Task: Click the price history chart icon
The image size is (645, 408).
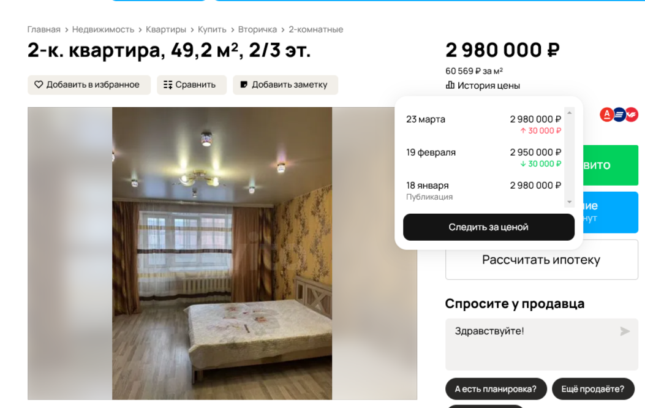Action: point(450,85)
